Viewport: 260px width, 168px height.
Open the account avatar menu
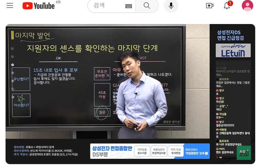point(247,5)
